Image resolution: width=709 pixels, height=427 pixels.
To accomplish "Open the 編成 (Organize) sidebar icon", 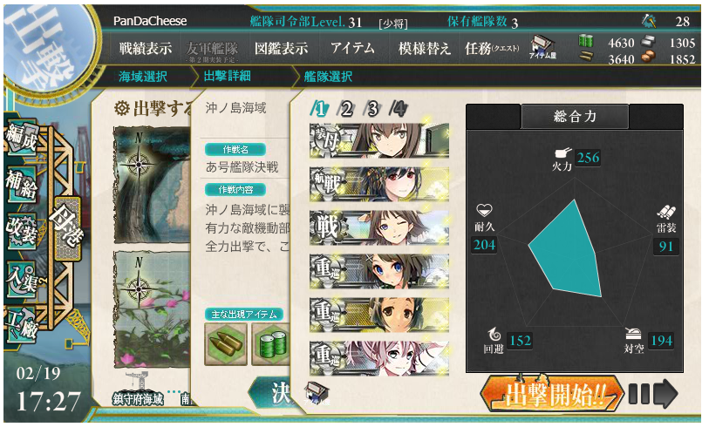I will pos(22,138).
